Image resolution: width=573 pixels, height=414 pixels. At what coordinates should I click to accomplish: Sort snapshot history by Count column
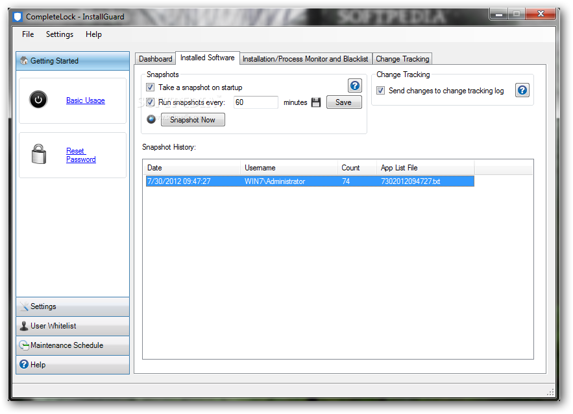pyautogui.click(x=357, y=168)
